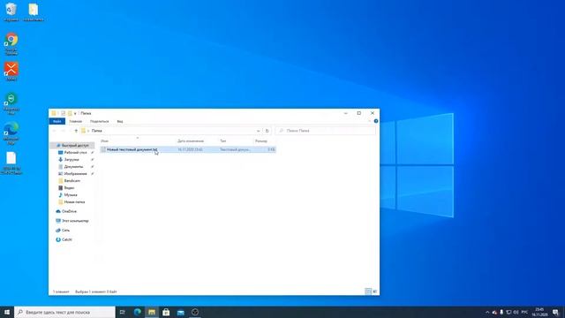Screen dimensions: 565x318
Task: Open the round app icon after Mail in the taskbar
Action: [x=195, y=312]
